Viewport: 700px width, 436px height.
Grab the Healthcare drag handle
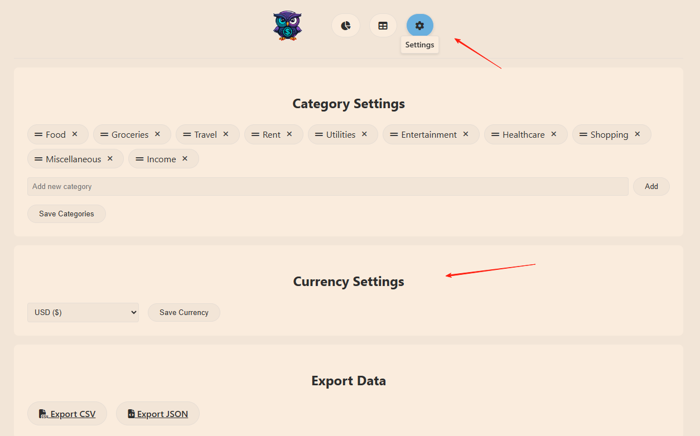(495, 135)
